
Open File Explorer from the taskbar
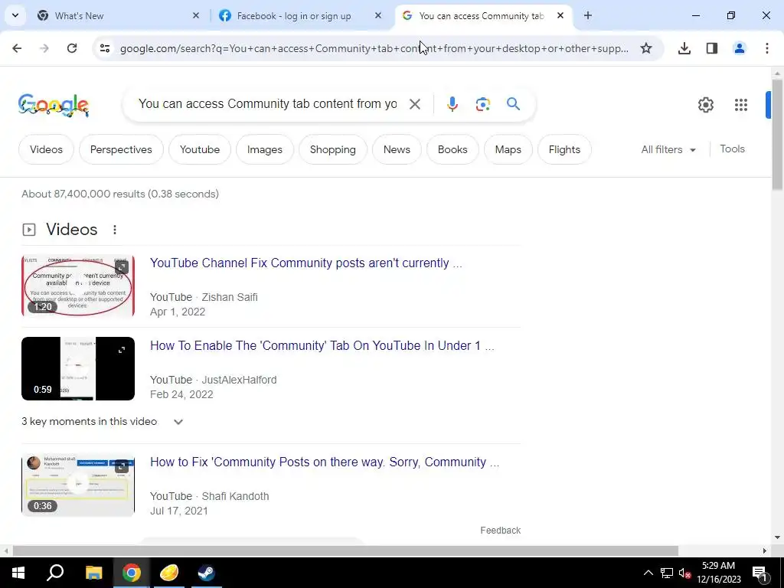pyautogui.click(x=93, y=573)
